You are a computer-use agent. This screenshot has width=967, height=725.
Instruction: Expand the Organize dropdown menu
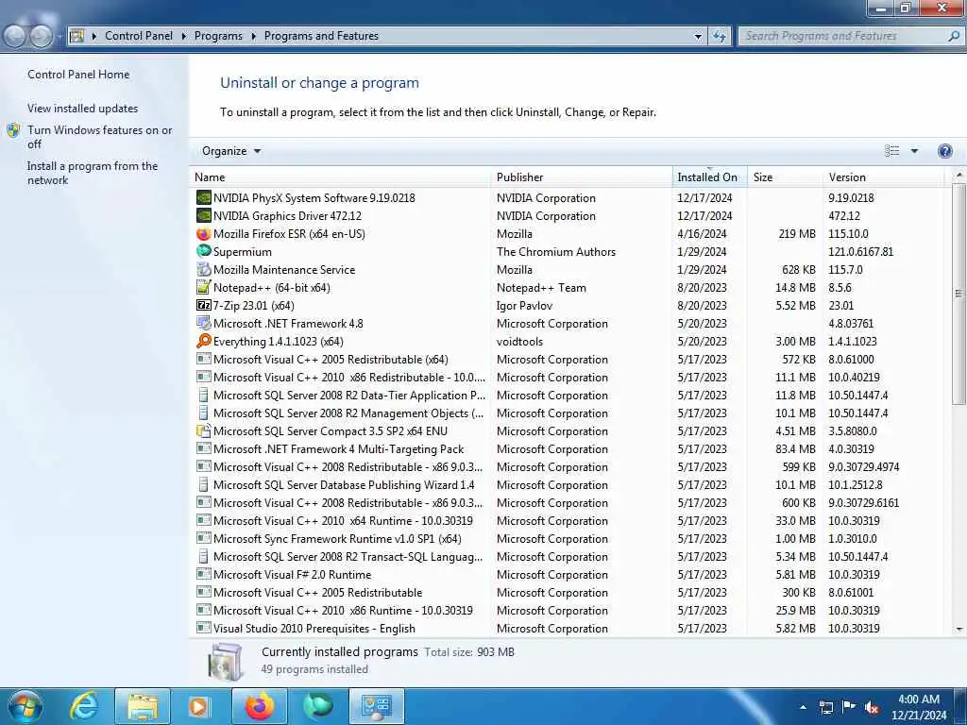pos(231,151)
